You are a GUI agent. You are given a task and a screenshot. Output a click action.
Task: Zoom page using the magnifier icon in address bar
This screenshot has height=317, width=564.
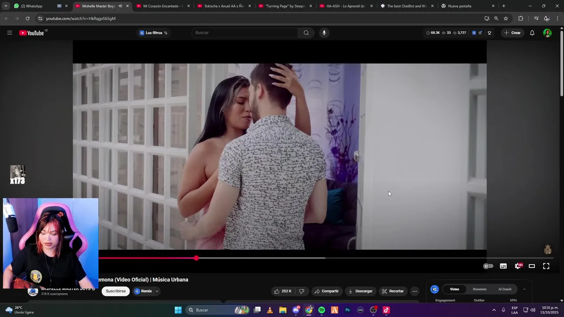coord(496,18)
